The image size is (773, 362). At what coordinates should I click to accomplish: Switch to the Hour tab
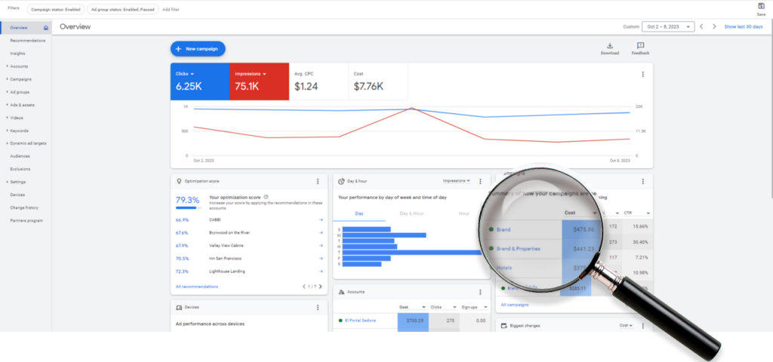(x=464, y=213)
